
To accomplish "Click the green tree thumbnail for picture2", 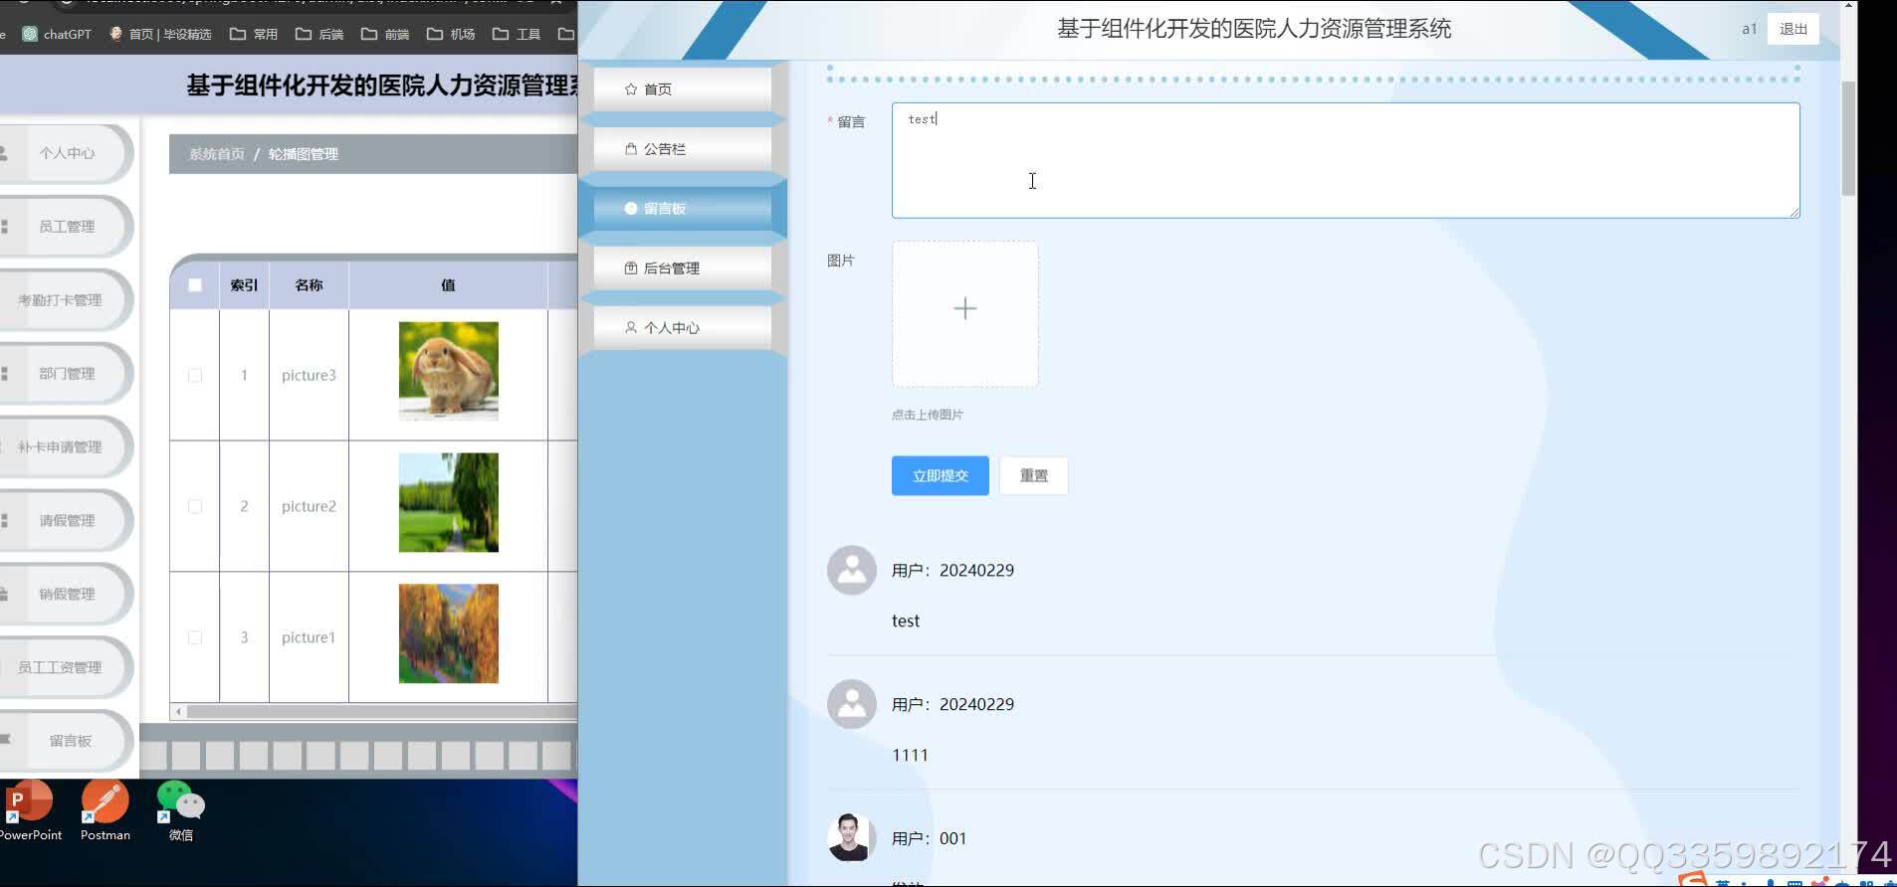I will click(x=449, y=502).
